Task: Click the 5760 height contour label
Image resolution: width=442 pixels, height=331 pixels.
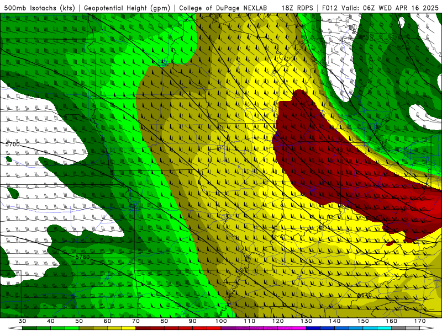Action: pos(82,257)
